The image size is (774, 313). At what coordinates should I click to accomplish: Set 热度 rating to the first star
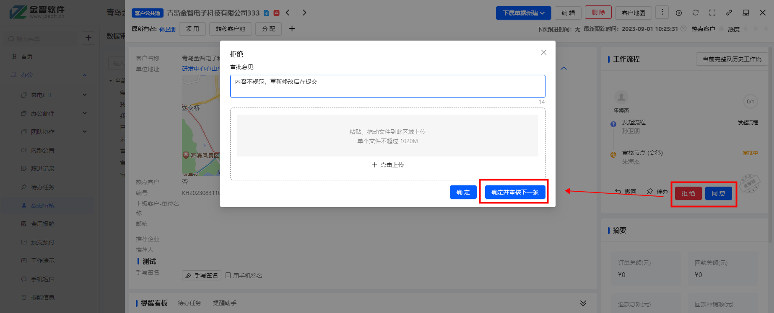(746, 29)
